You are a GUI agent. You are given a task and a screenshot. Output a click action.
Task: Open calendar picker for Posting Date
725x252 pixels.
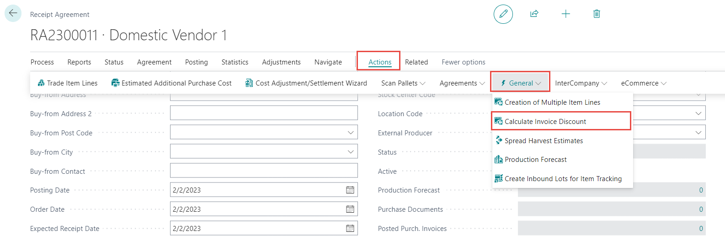click(x=350, y=190)
